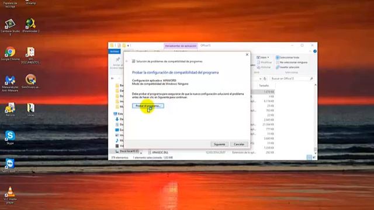Open Papelera de reciclaje desktop icon
The height and width of the screenshot is (210, 374).
pyautogui.click(x=10, y=4)
